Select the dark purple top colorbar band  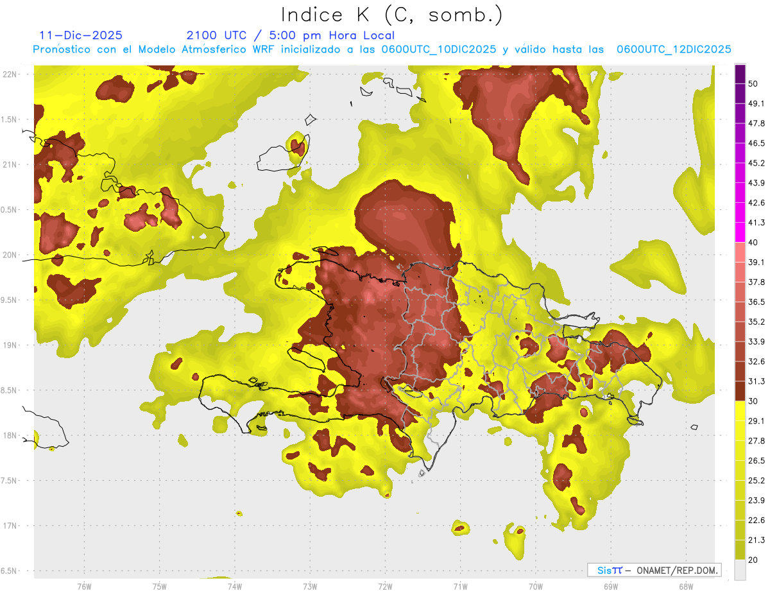tap(740, 73)
